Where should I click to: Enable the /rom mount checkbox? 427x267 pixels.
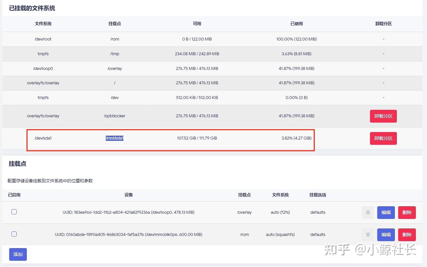point(14,234)
